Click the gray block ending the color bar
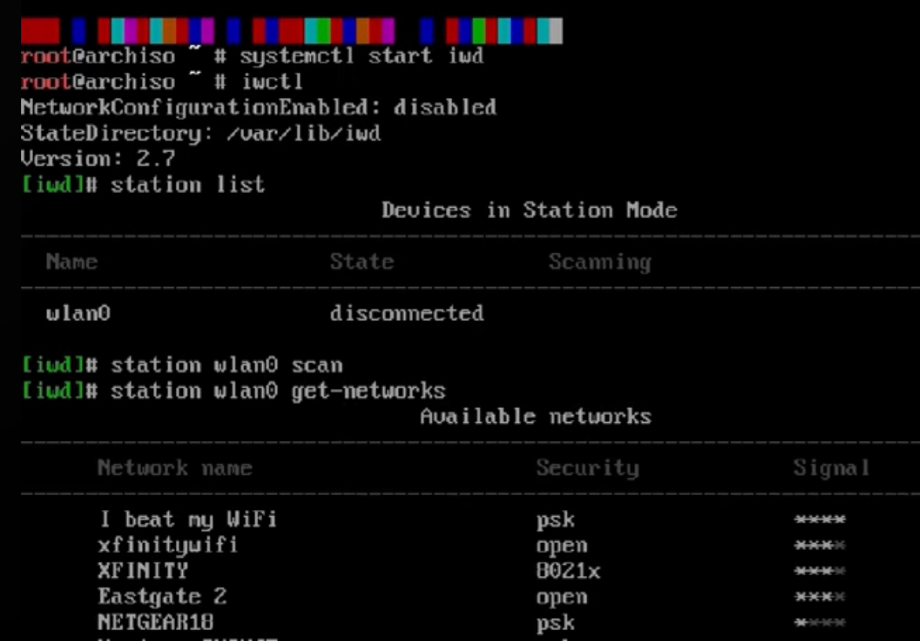 [x=556, y=31]
